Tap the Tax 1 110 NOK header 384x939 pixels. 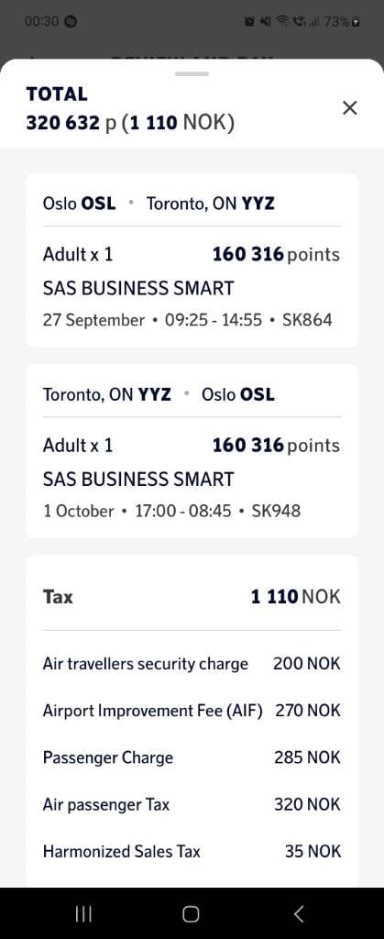(192, 596)
